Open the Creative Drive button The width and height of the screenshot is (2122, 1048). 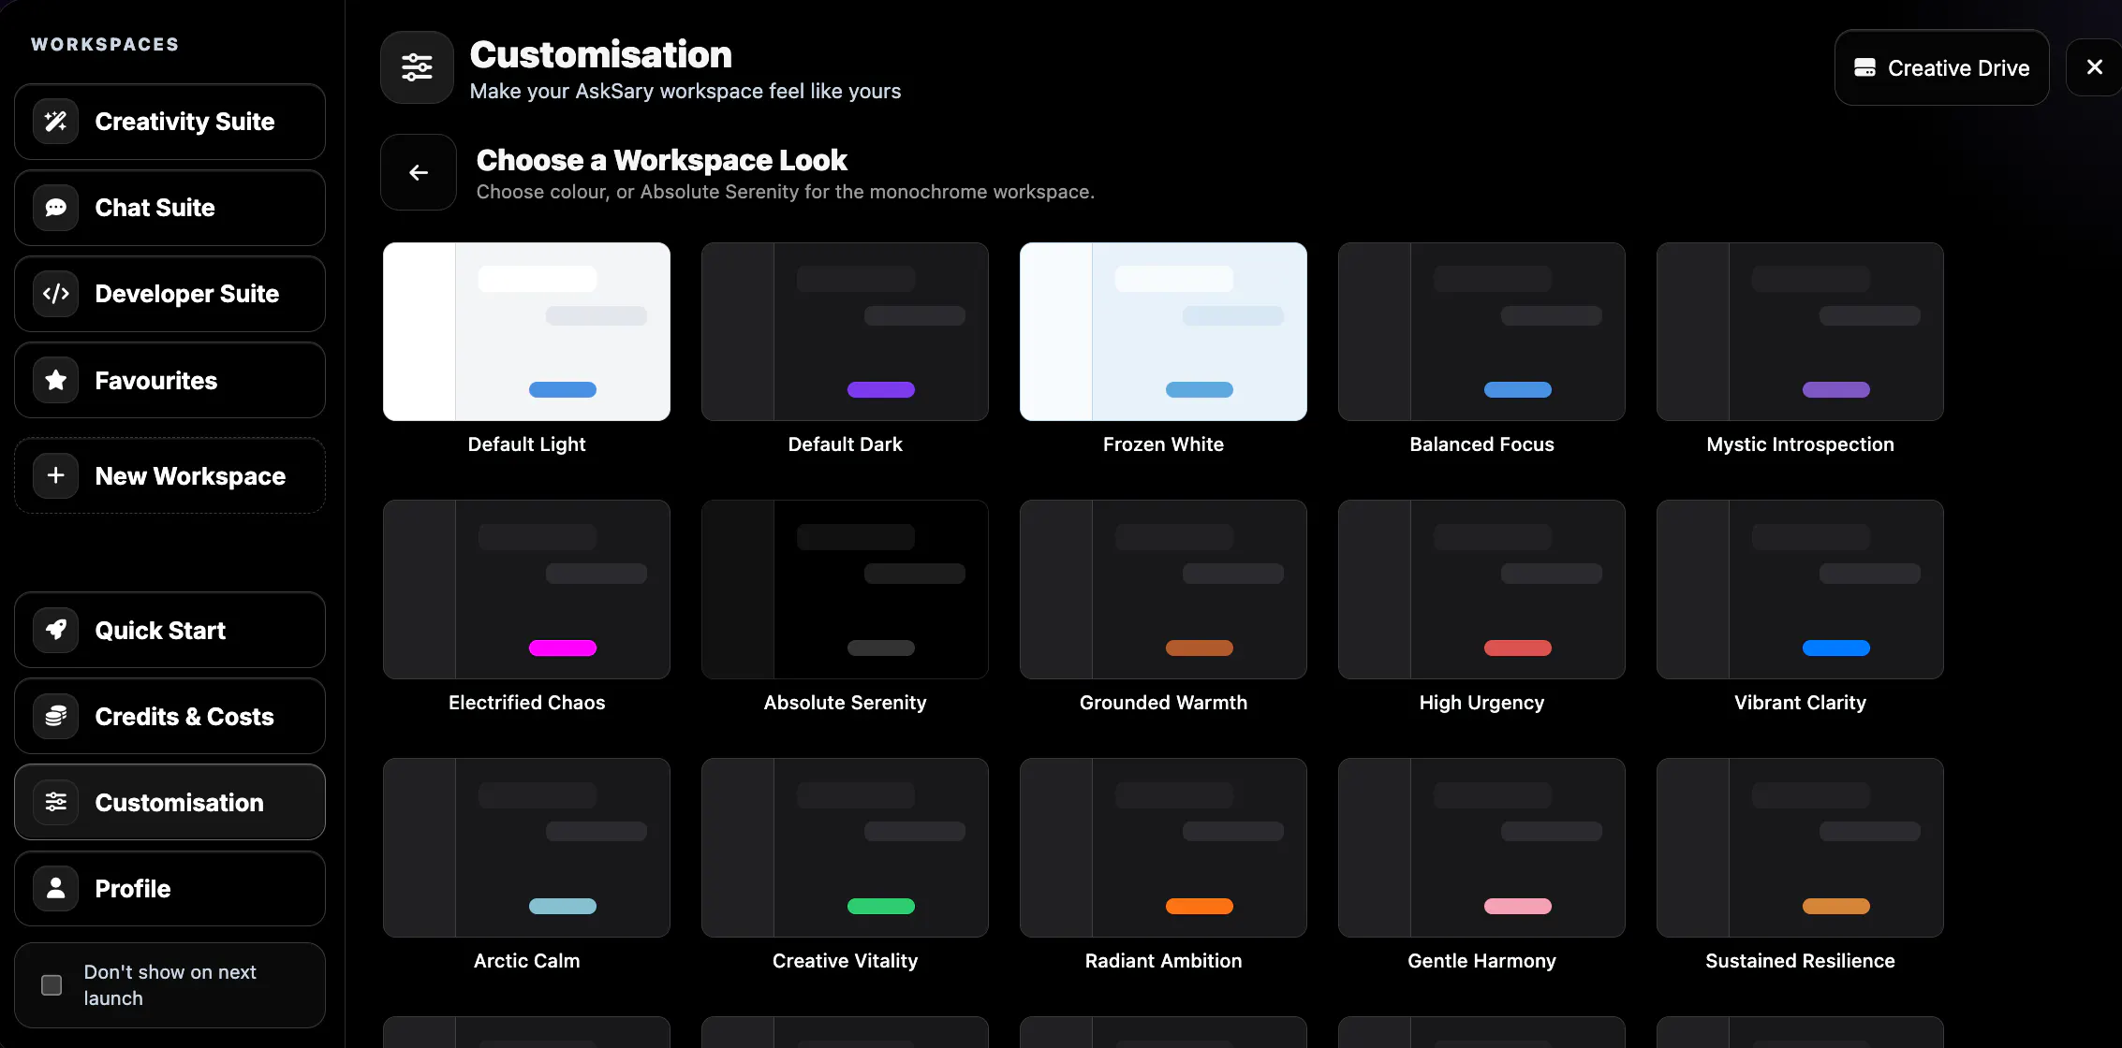1941,67
